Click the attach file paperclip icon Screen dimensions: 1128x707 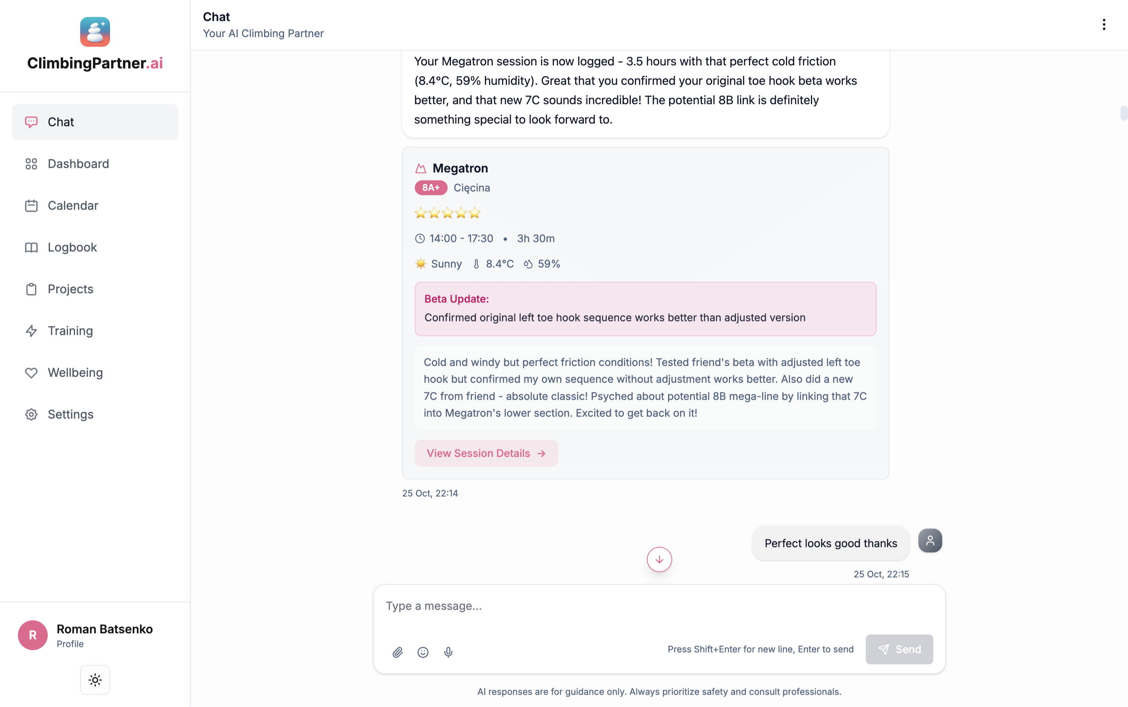(x=398, y=652)
